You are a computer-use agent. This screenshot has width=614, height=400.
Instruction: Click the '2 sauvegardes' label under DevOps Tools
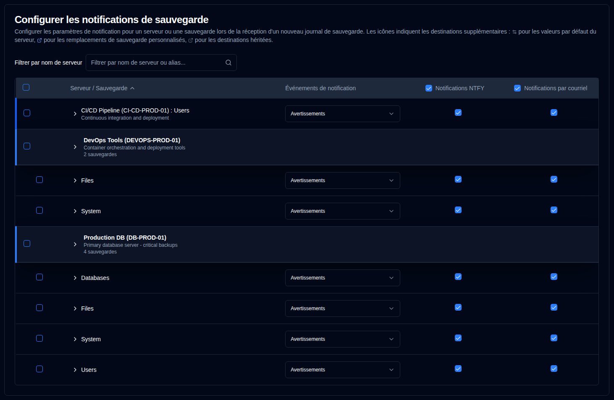tap(100, 154)
